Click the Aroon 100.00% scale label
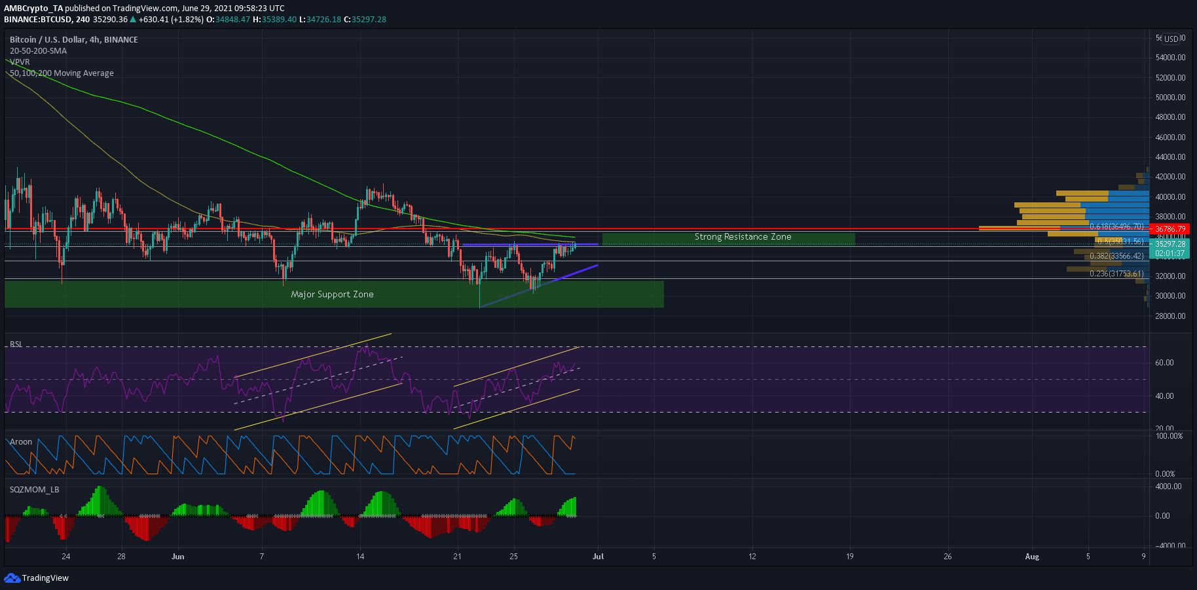Viewport: 1197px width, 590px height. [1169, 435]
